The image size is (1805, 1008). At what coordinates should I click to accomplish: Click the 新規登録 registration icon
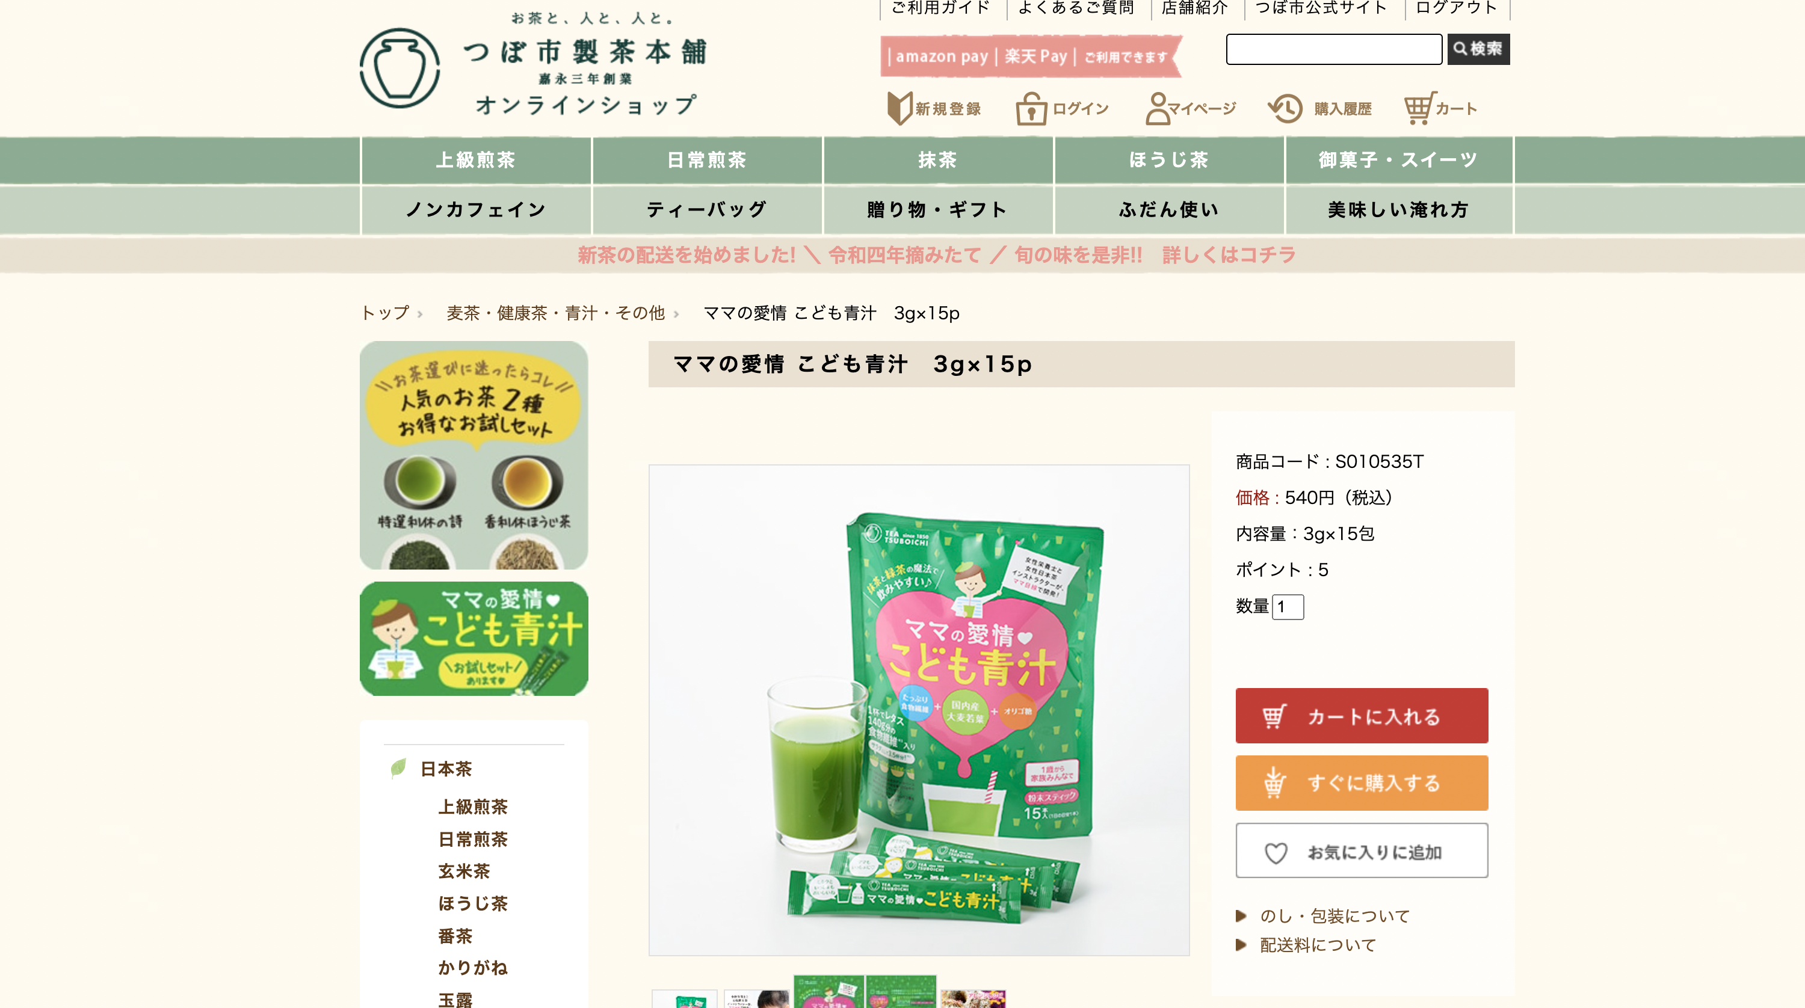(899, 108)
